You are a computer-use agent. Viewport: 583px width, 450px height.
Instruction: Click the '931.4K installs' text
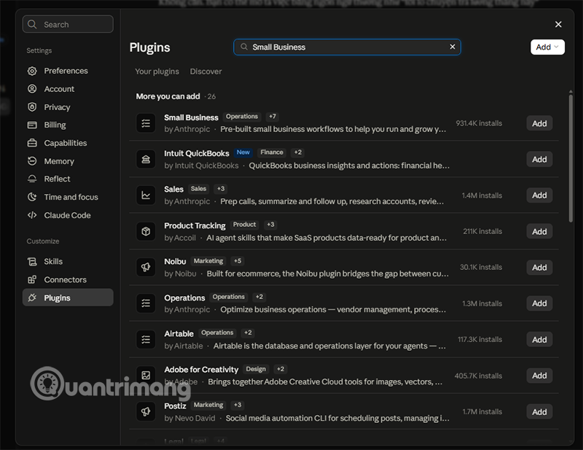(x=479, y=123)
